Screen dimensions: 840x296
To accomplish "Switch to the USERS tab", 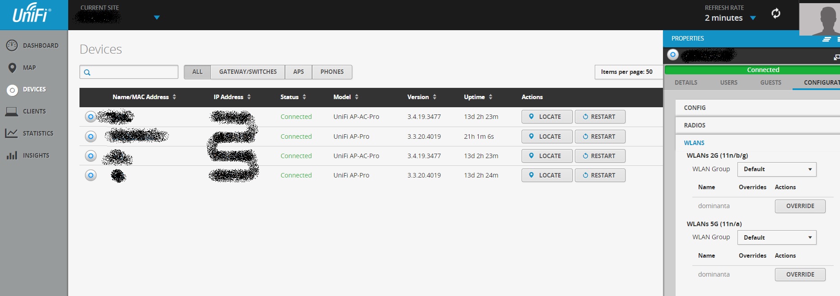I will (729, 82).
